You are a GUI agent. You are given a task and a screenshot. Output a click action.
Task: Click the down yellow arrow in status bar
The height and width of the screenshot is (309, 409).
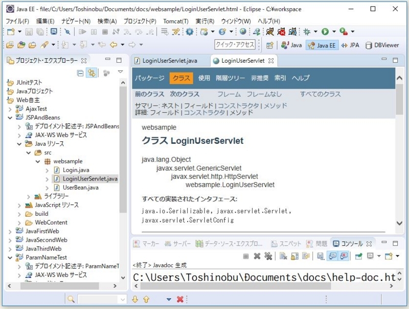pyautogui.click(x=135, y=299)
